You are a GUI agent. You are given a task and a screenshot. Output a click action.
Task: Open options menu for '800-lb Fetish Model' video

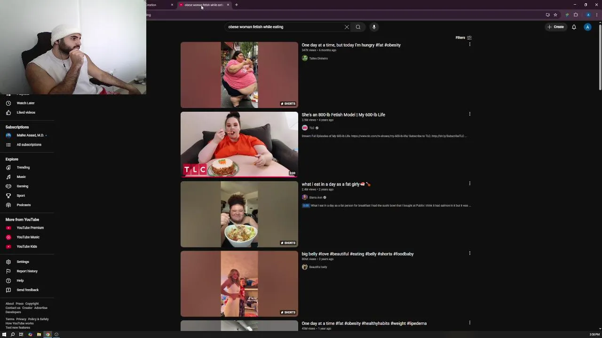469,114
